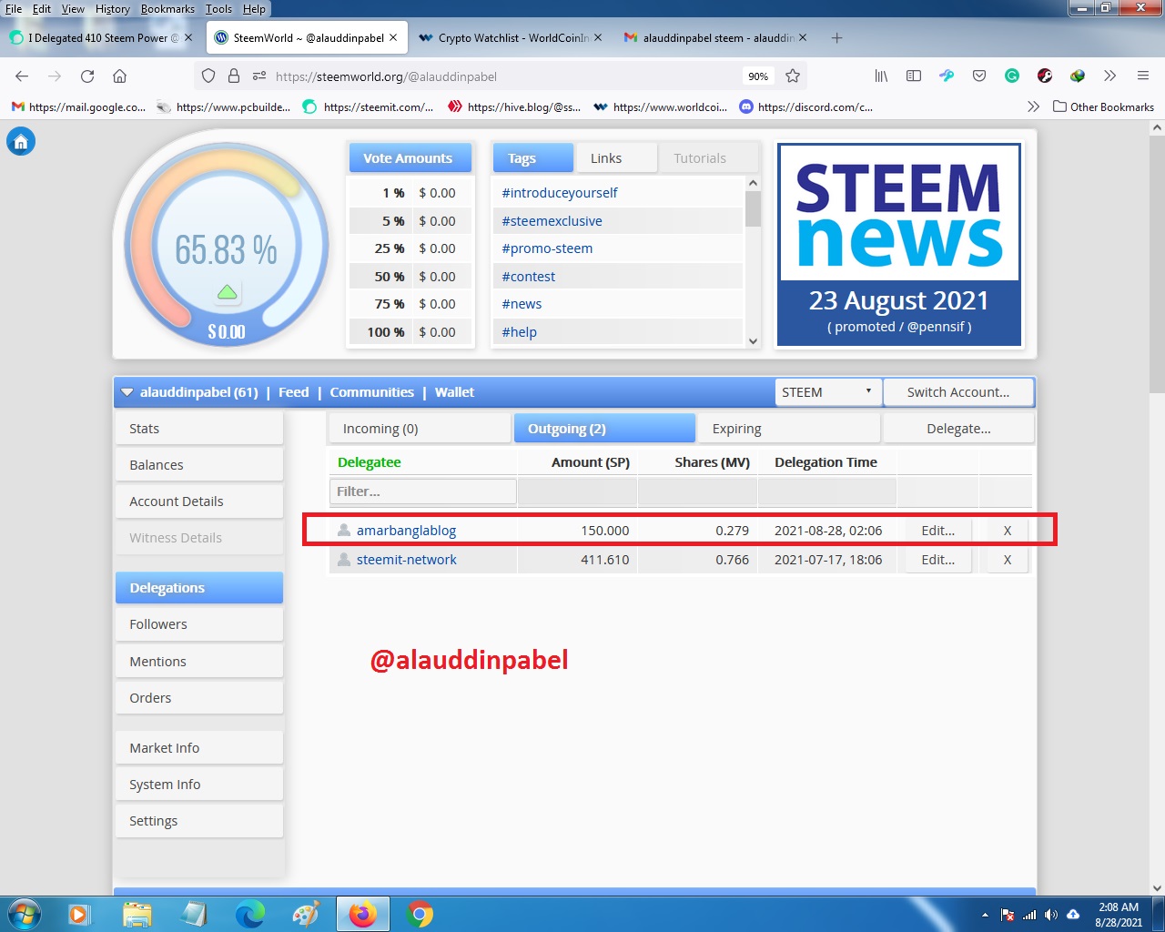Image resolution: width=1165 pixels, height=932 pixels.
Task: Launch Microsoft Edge from the taskbar
Action: (x=249, y=914)
